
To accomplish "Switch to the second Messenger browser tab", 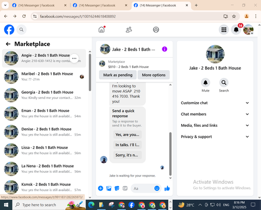I will pos(100,5).
